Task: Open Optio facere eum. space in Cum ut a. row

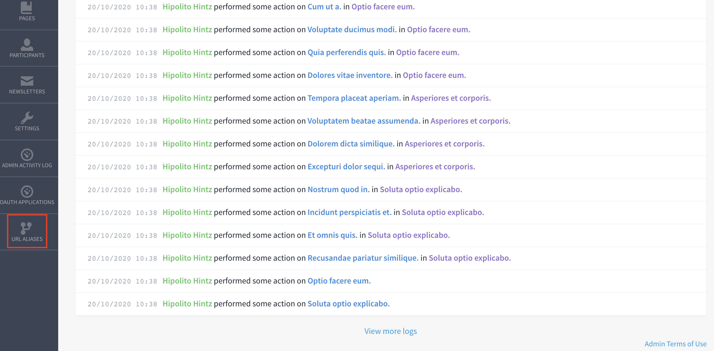Action: 383,7
